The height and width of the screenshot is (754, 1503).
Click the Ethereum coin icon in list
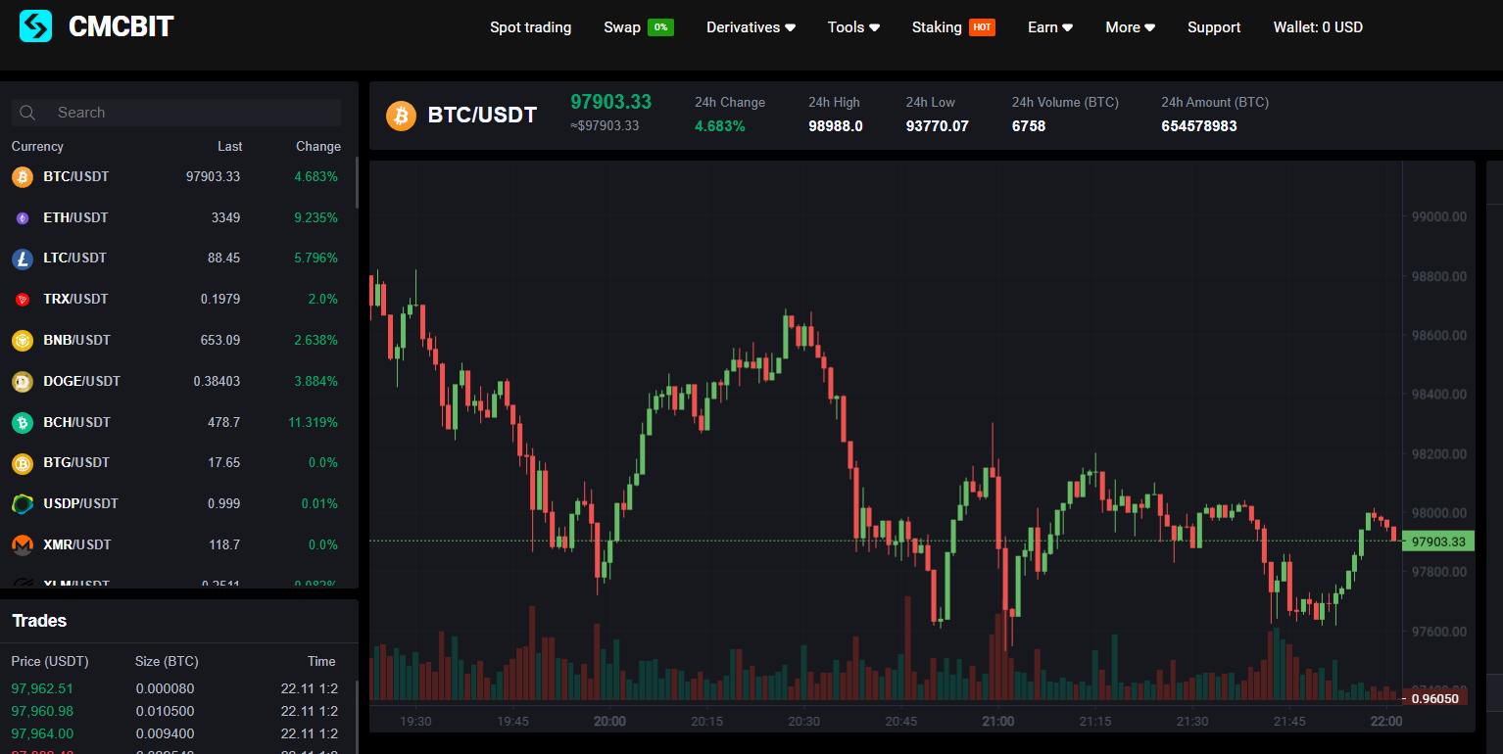[23, 217]
